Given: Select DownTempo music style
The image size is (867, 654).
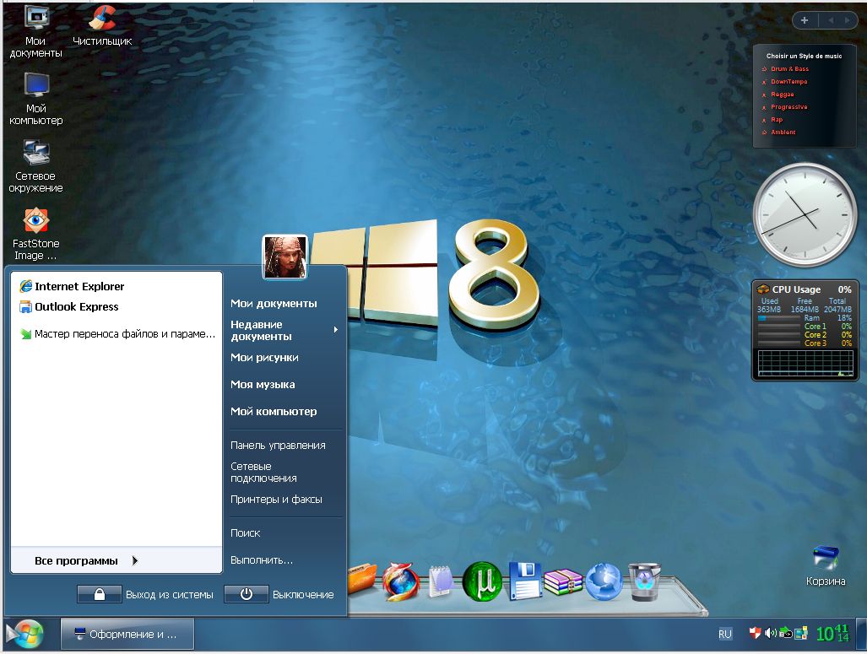Looking at the screenshot, I should coord(789,82).
